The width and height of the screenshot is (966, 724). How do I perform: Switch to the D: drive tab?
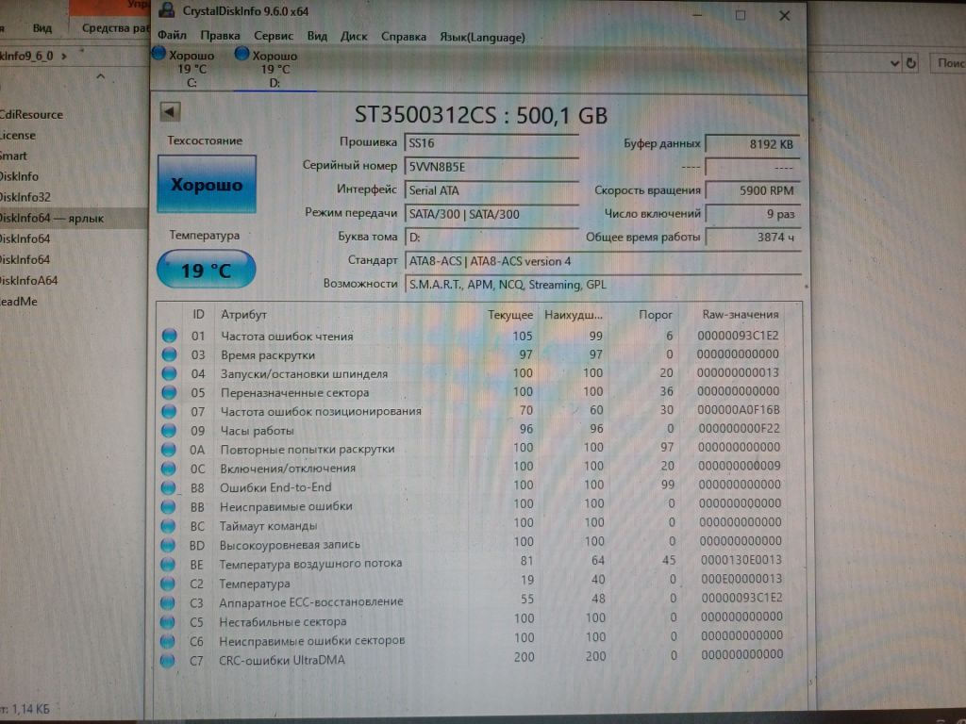[267, 68]
